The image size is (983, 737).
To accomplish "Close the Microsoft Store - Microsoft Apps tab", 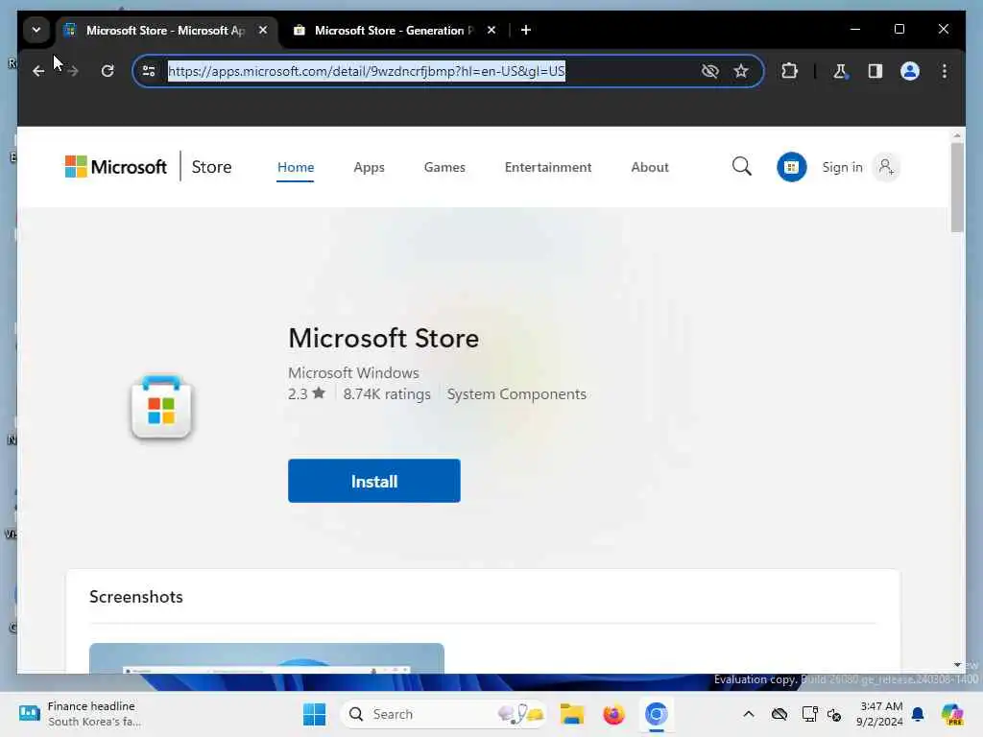I will (x=263, y=30).
